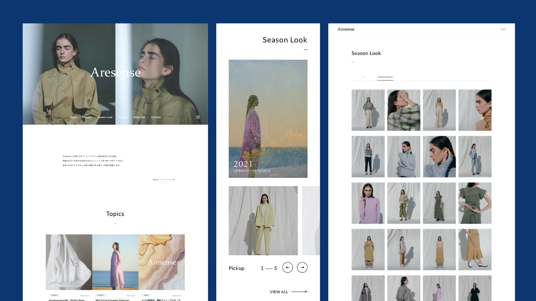Image resolution: width=536 pixels, height=301 pixels.
Task: Select the 21SS Collection tab
Action: pyautogui.click(x=385, y=77)
